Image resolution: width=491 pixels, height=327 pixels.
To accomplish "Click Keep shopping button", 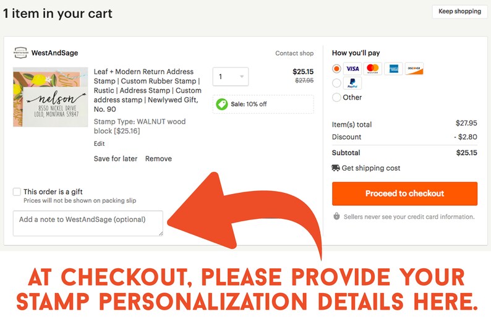I will point(459,12).
